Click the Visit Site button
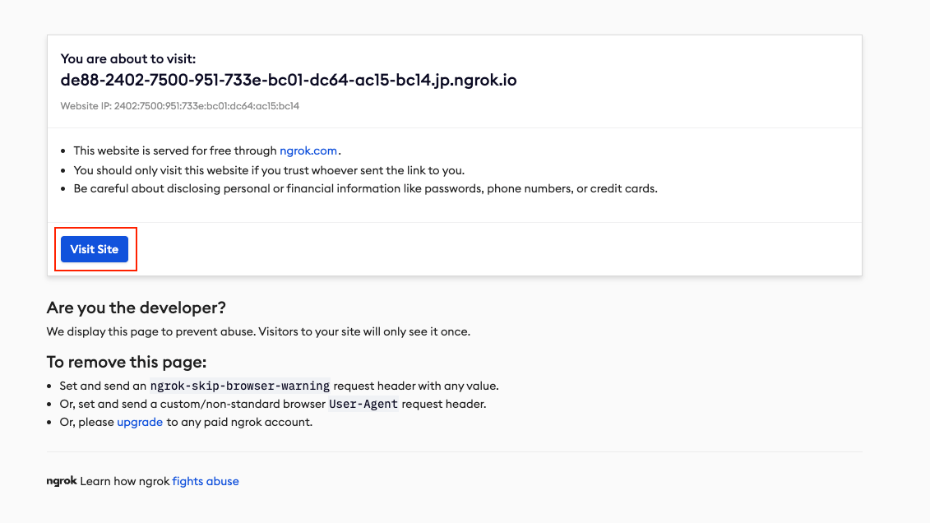 click(x=95, y=249)
